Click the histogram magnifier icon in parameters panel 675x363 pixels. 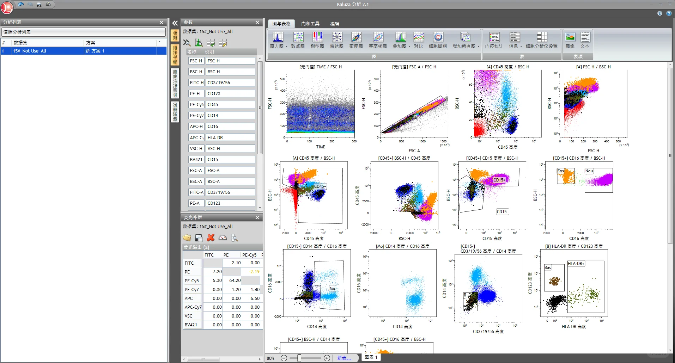click(199, 43)
